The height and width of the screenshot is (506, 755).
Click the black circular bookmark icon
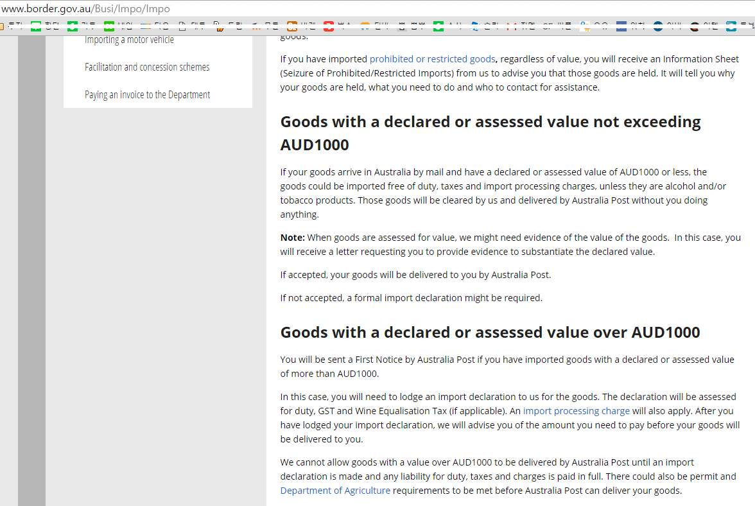coord(695,26)
